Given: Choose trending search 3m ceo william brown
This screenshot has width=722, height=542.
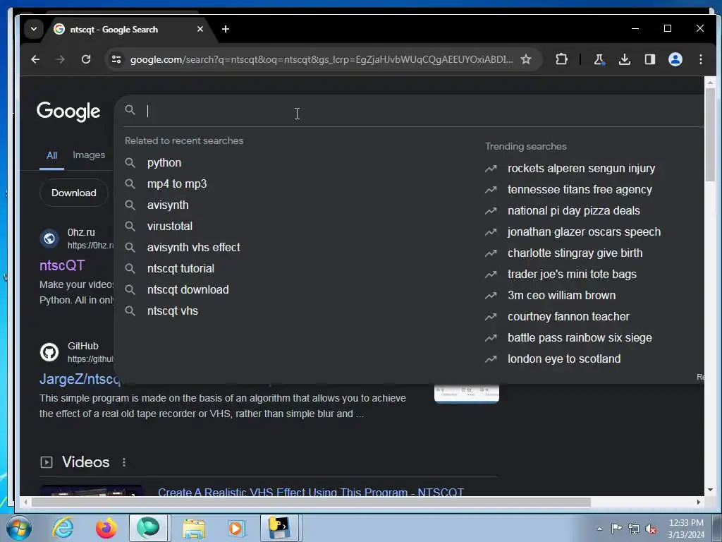Looking at the screenshot, I should point(561,296).
